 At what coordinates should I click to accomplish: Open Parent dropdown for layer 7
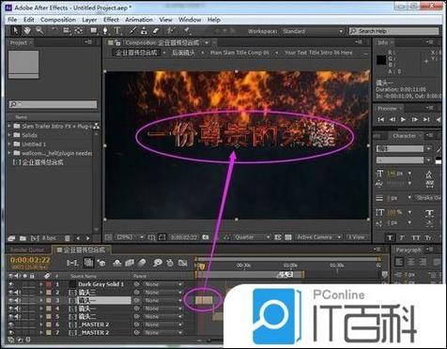pyautogui.click(x=162, y=333)
